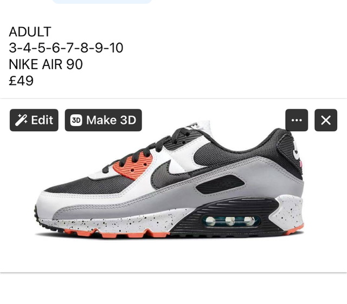Click the light blue pill at top
This screenshot has height=304, width=347.
[x=102, y=2]
